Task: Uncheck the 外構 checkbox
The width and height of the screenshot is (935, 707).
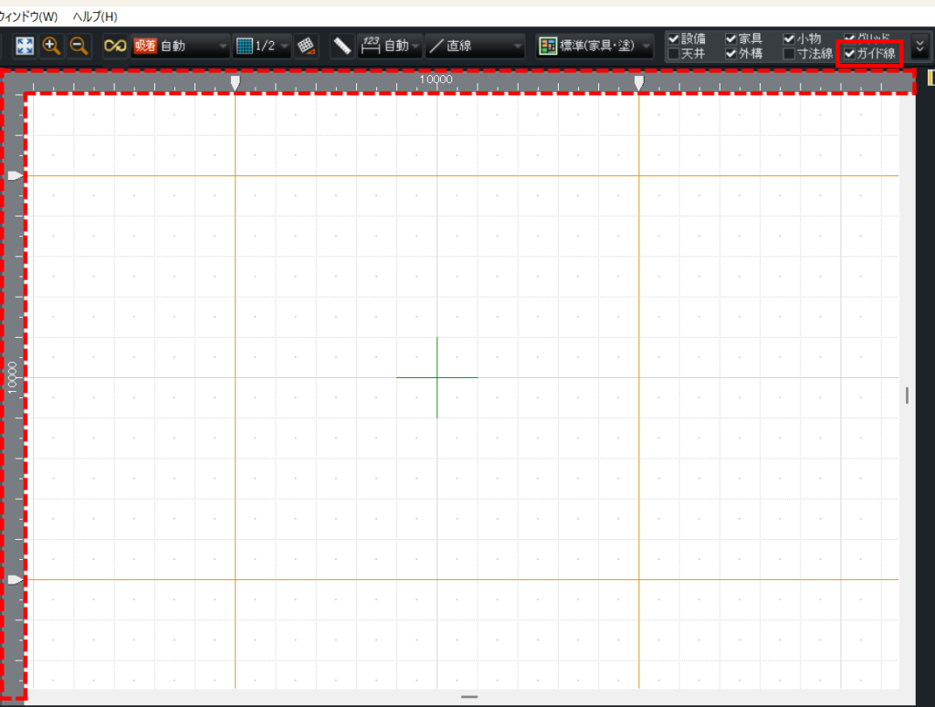Action: tap(731, 54)
